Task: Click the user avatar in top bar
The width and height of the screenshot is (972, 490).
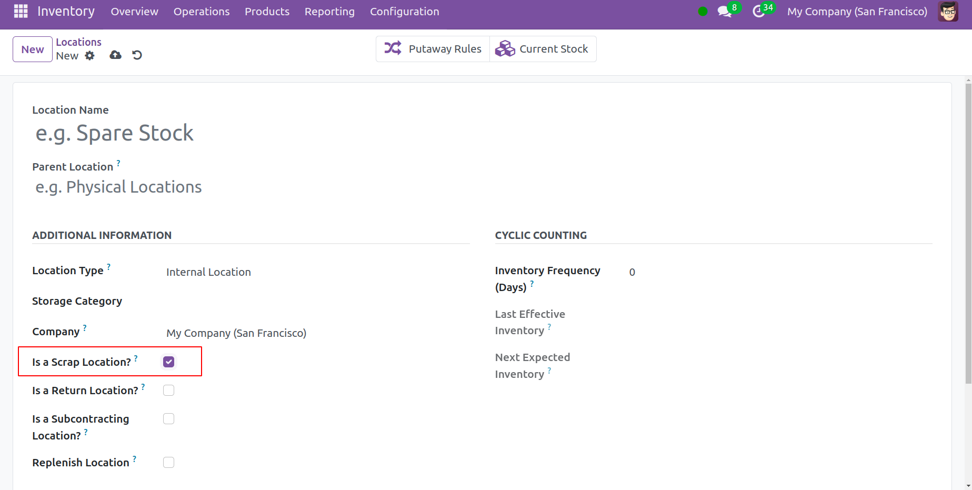Action: tap(948, 12)
